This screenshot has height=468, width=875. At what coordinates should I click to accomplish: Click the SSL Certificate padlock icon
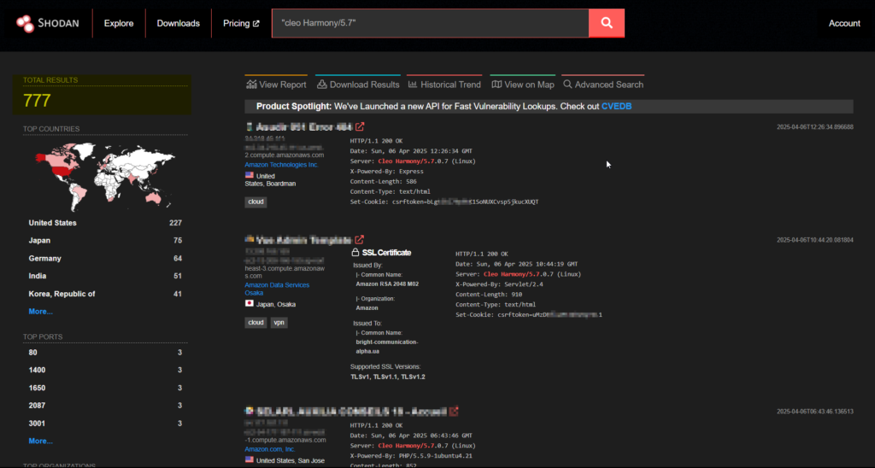[355, 253]
